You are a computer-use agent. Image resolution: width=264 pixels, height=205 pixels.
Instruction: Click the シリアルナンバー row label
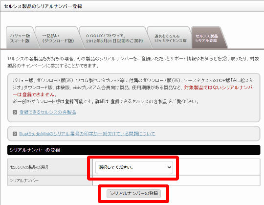pyautogui.click(x=24, y=181)
